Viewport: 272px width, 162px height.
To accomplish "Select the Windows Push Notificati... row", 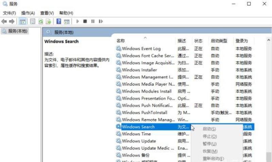I will click(x=185, y=106).
